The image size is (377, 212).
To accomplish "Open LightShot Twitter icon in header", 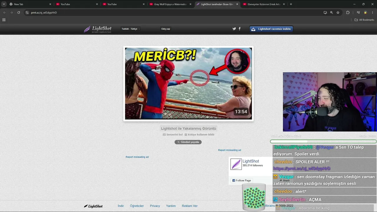I will click(x=234, y=29).
